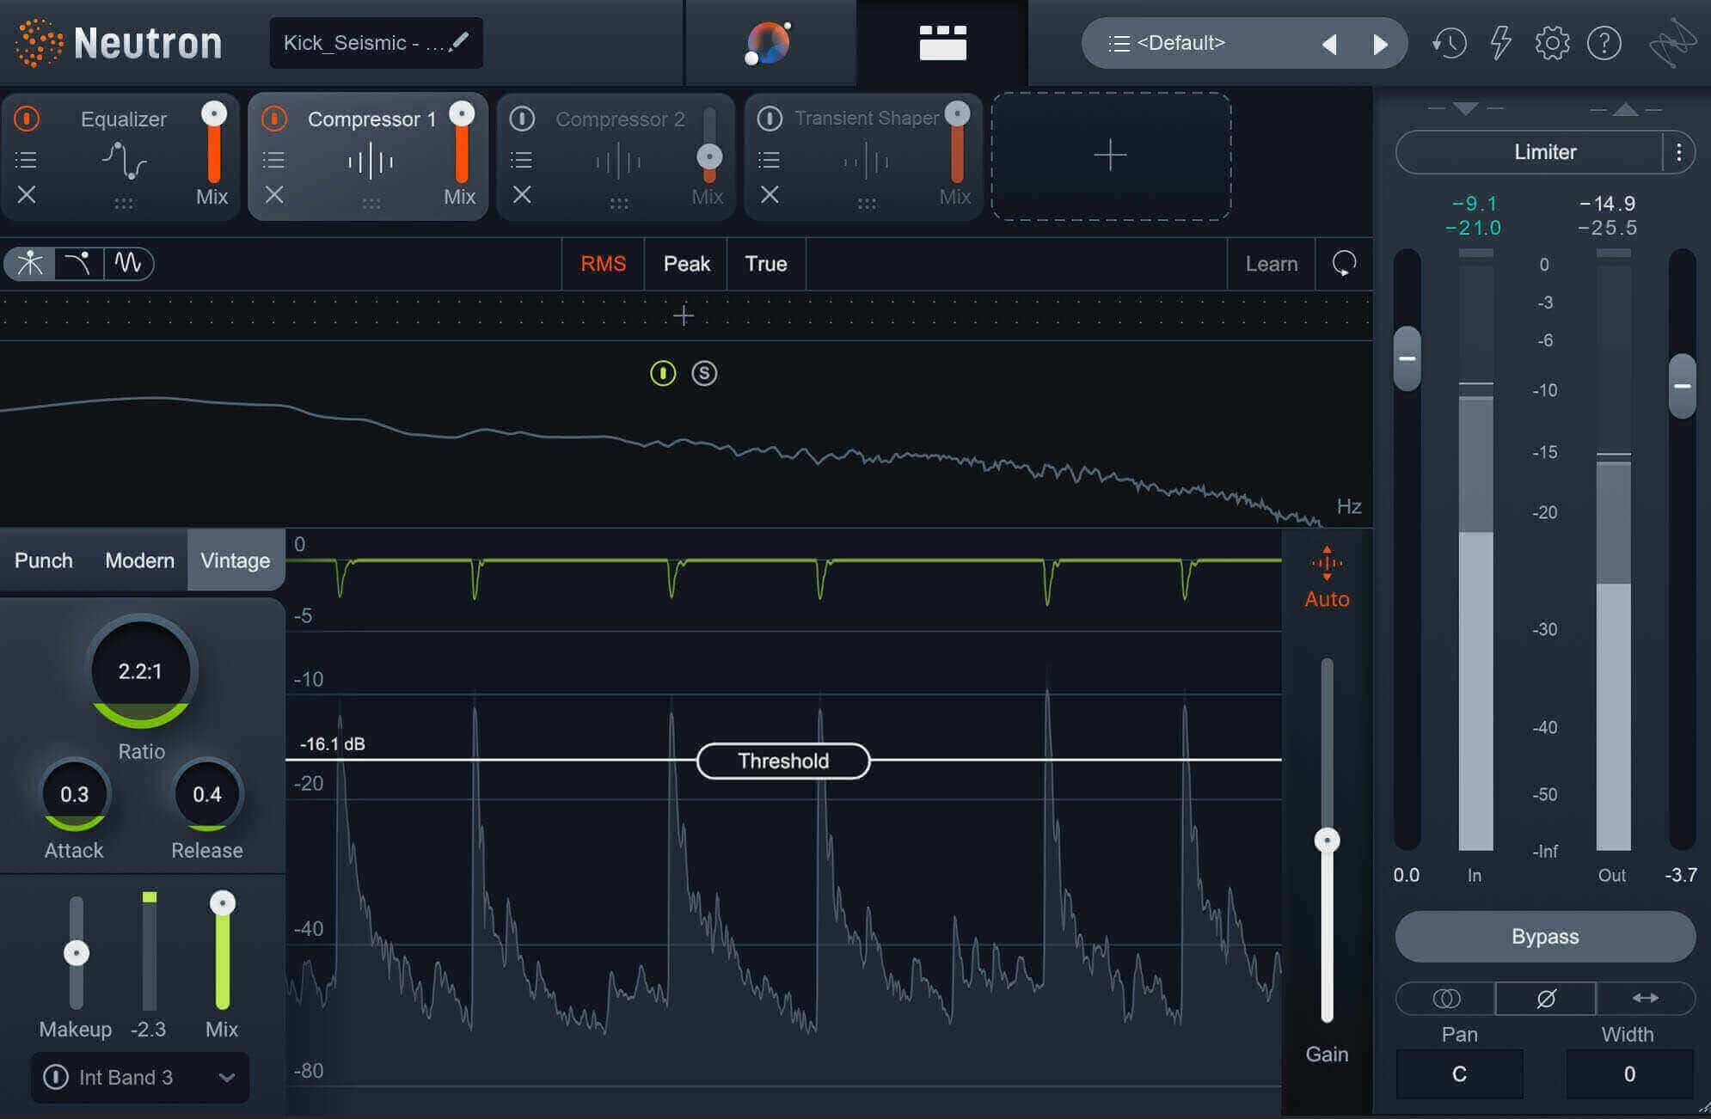Toggle the Compressor 1 power button

[x=274, y=119]
